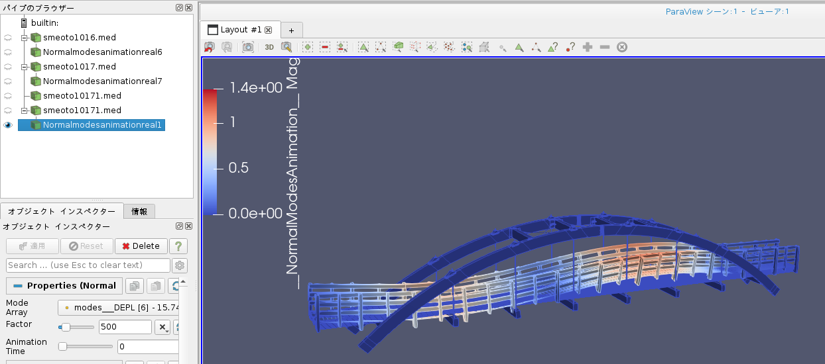Switch to the 情報 tab
This screenshot has width=825, height=364.
coord(140,212)
